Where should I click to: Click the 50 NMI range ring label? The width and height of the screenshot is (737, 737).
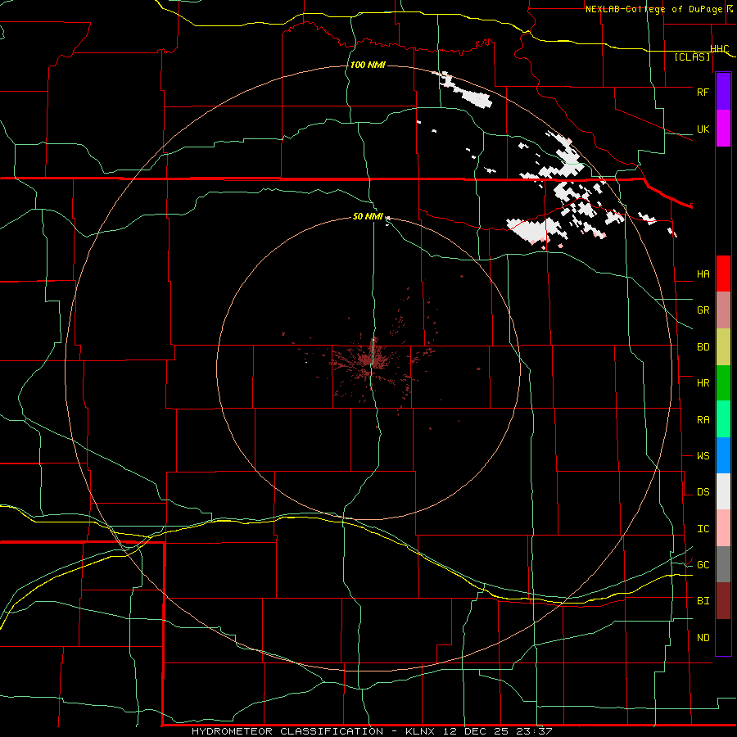pos(368,217)
